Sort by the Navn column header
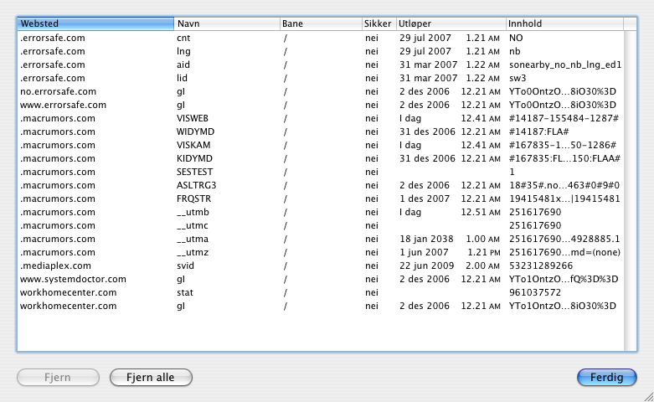This screenshot has height=402, width=654. click(227, 23)
